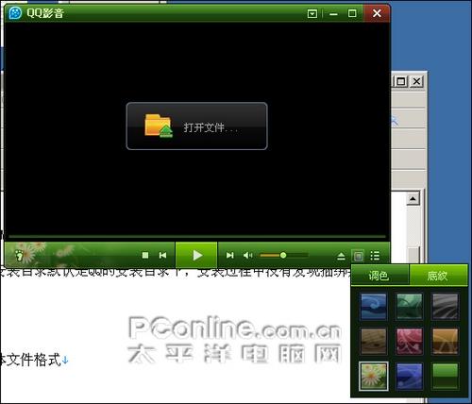This screenshot has width=472, height=404.
Task: Click the orange folder icon in the center
Action: click(159, 126)
